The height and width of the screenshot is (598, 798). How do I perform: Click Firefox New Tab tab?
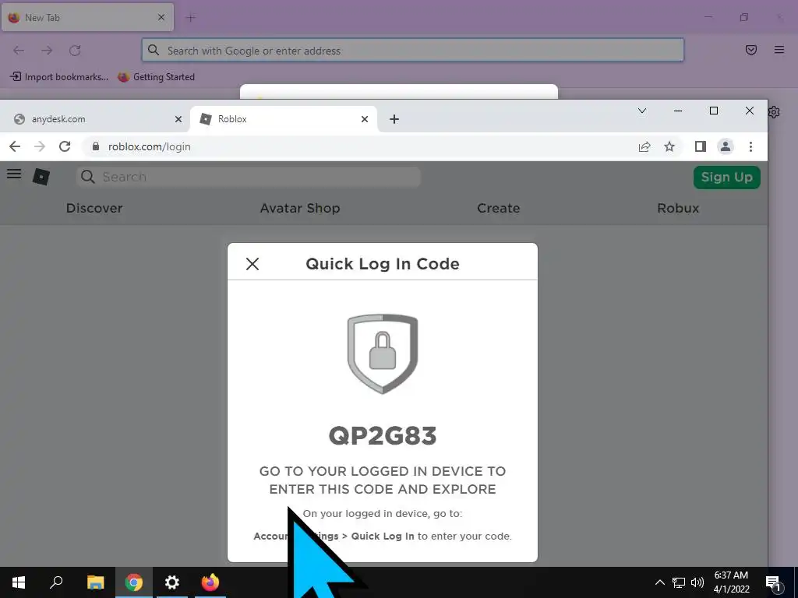point(87,17)
